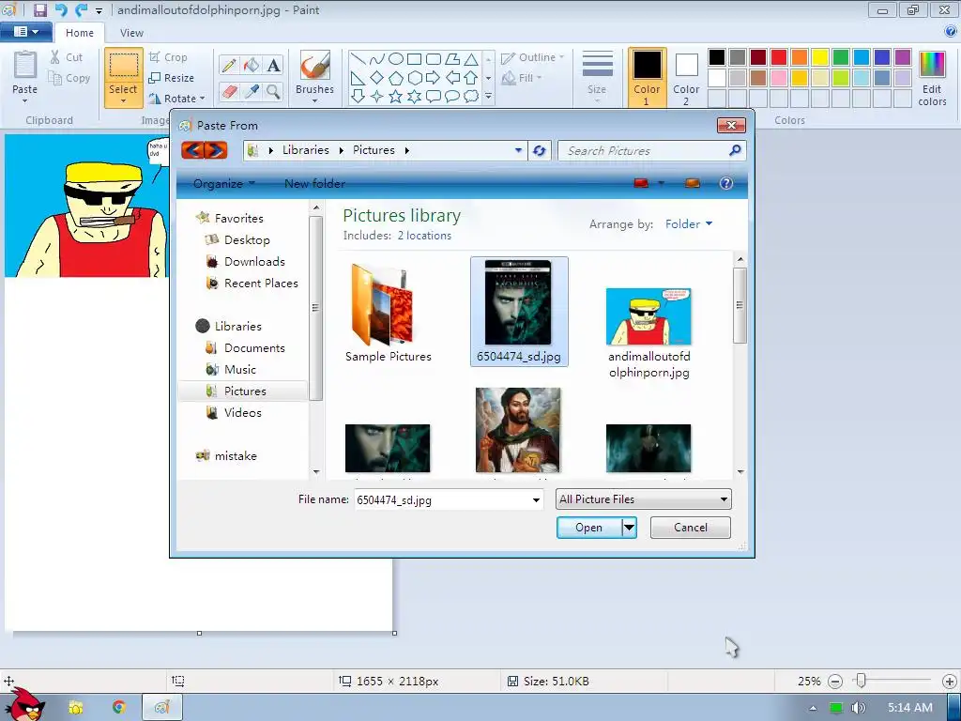Switch to the Home ribbon tab
The height and width of the screenshot is (721, 961).
point(80,33)
